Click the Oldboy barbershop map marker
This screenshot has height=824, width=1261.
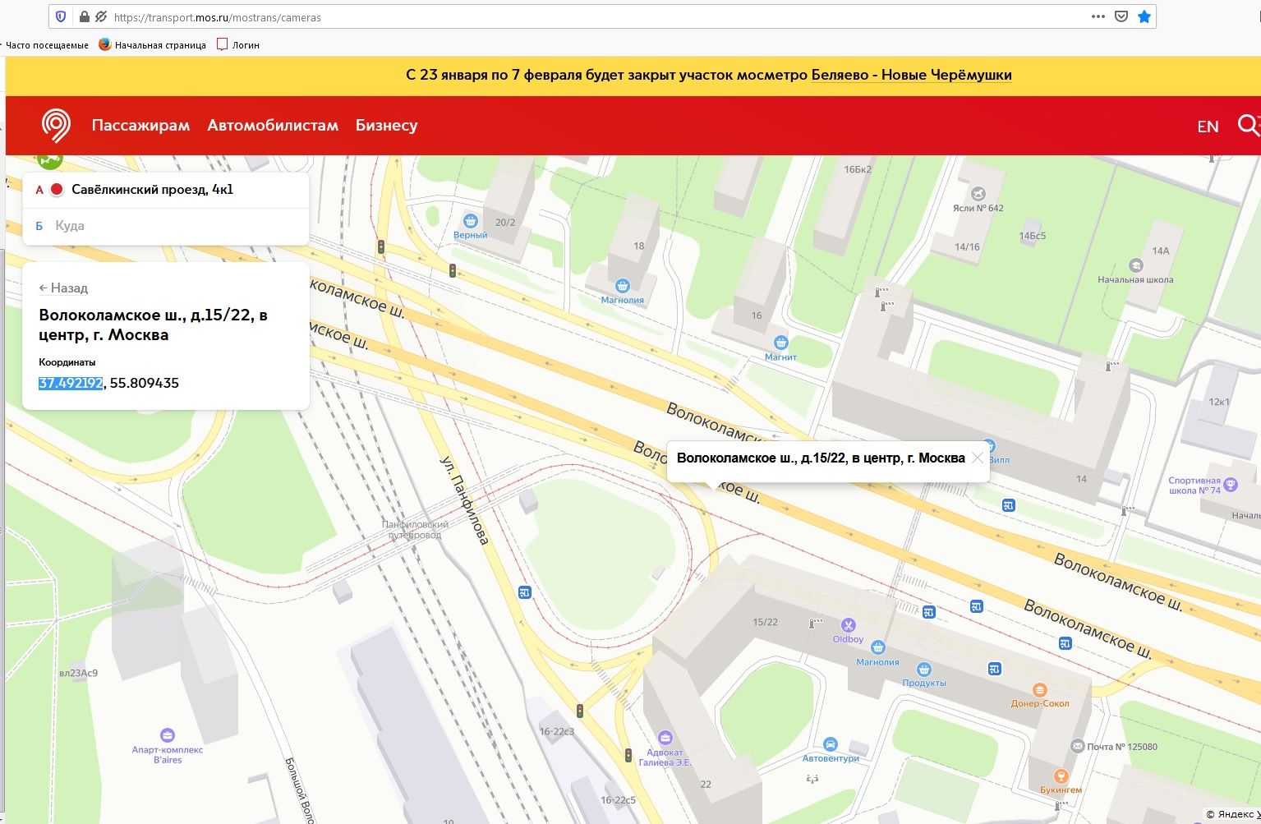(848, 626)
